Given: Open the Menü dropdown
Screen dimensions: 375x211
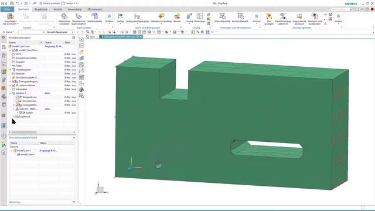Looking at the screenshot, I should point(9,32).
